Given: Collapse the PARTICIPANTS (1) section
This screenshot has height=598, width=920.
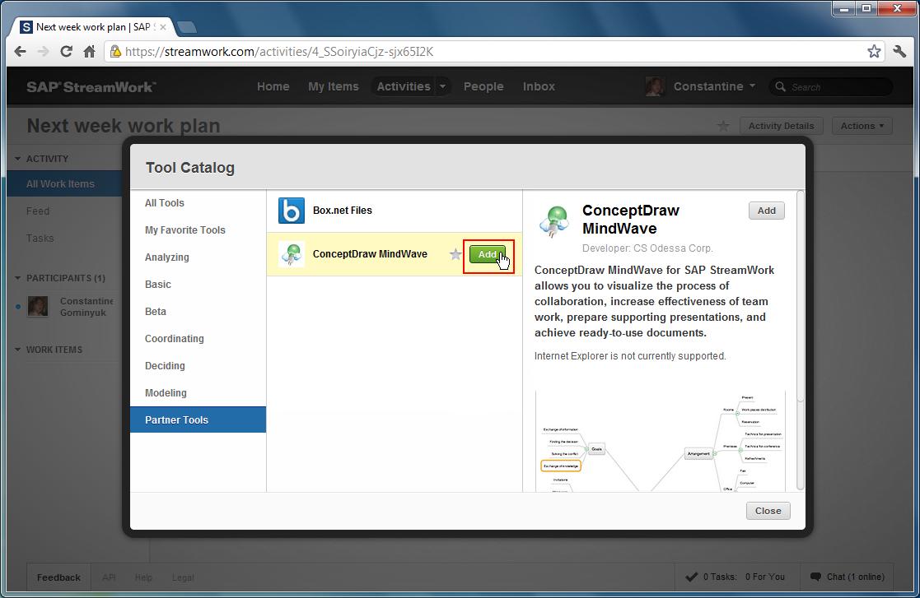Looking at the screenshot, I should tap(17, 278).
